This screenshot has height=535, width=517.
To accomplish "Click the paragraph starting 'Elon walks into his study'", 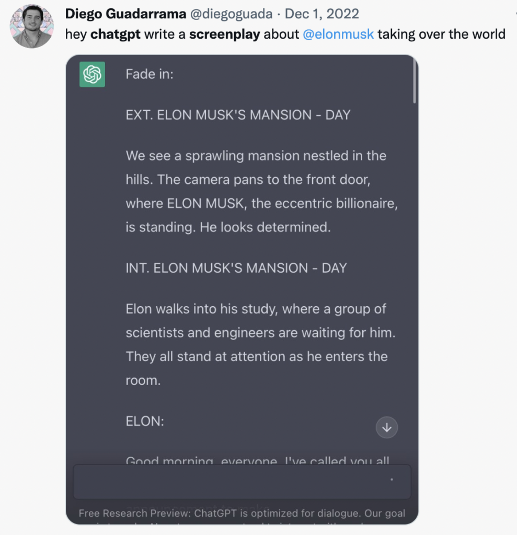I will pyautogui.click(x=260, y=345).
